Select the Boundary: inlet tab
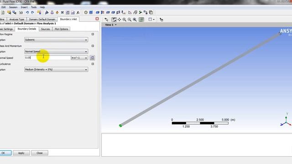This screenshot has width=292, height=164. pyautogui.click(x=68, y=19)
